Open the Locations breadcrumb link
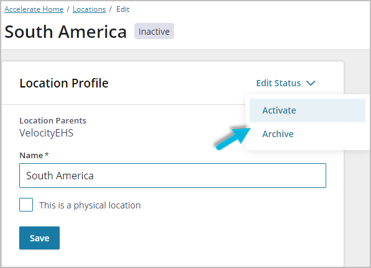This screenshot has height=268, width=371. pos(89,9)
